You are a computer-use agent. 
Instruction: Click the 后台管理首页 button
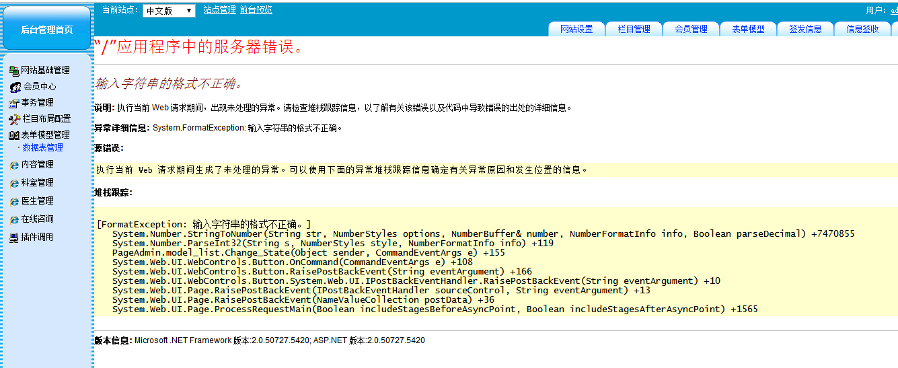[46, 29]
